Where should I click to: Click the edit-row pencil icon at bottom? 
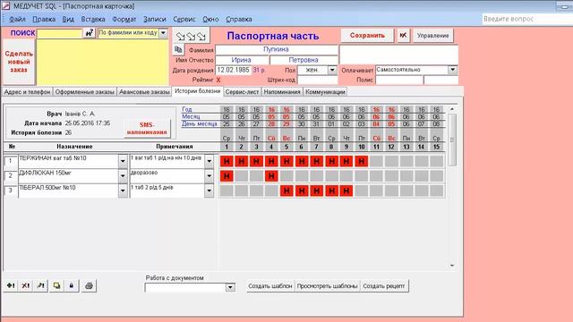[40, 285]
